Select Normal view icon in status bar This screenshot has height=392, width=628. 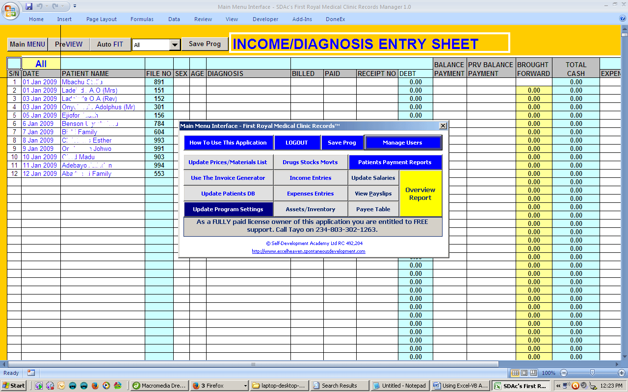[x=515, y=373]
